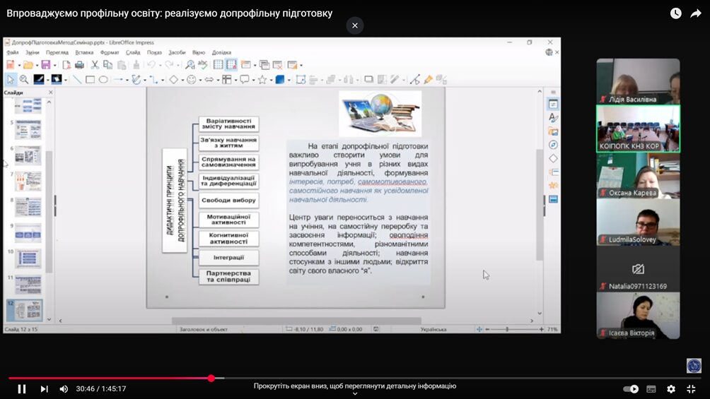Click the round X button under the video title
Image resolution: width=710 pixels, height=399 pixels.
point(355,25)
